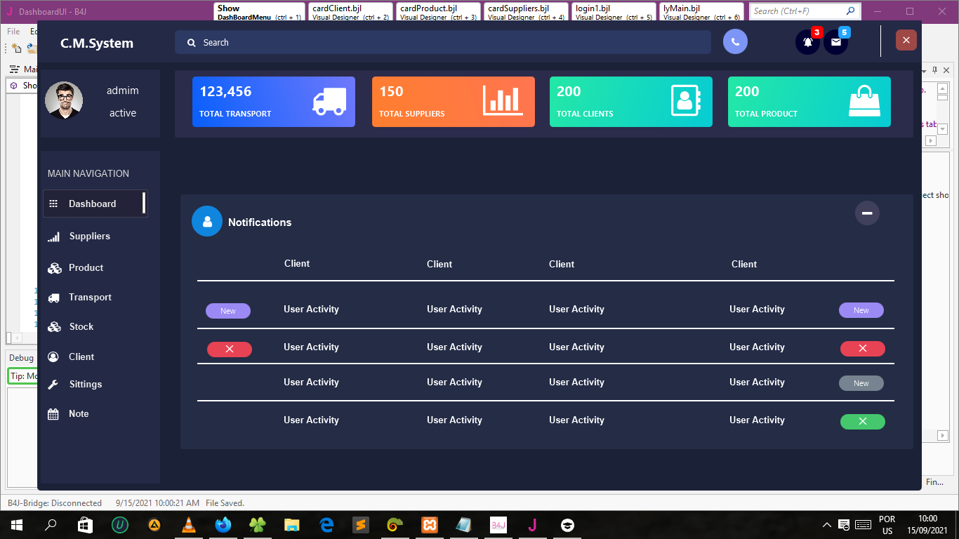Open XAMPP from the taskbar
959x539 pixels.
click(430, 525)
